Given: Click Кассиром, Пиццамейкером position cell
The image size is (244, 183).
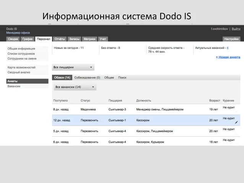Looking at the screenshot, I should [155, 131].
